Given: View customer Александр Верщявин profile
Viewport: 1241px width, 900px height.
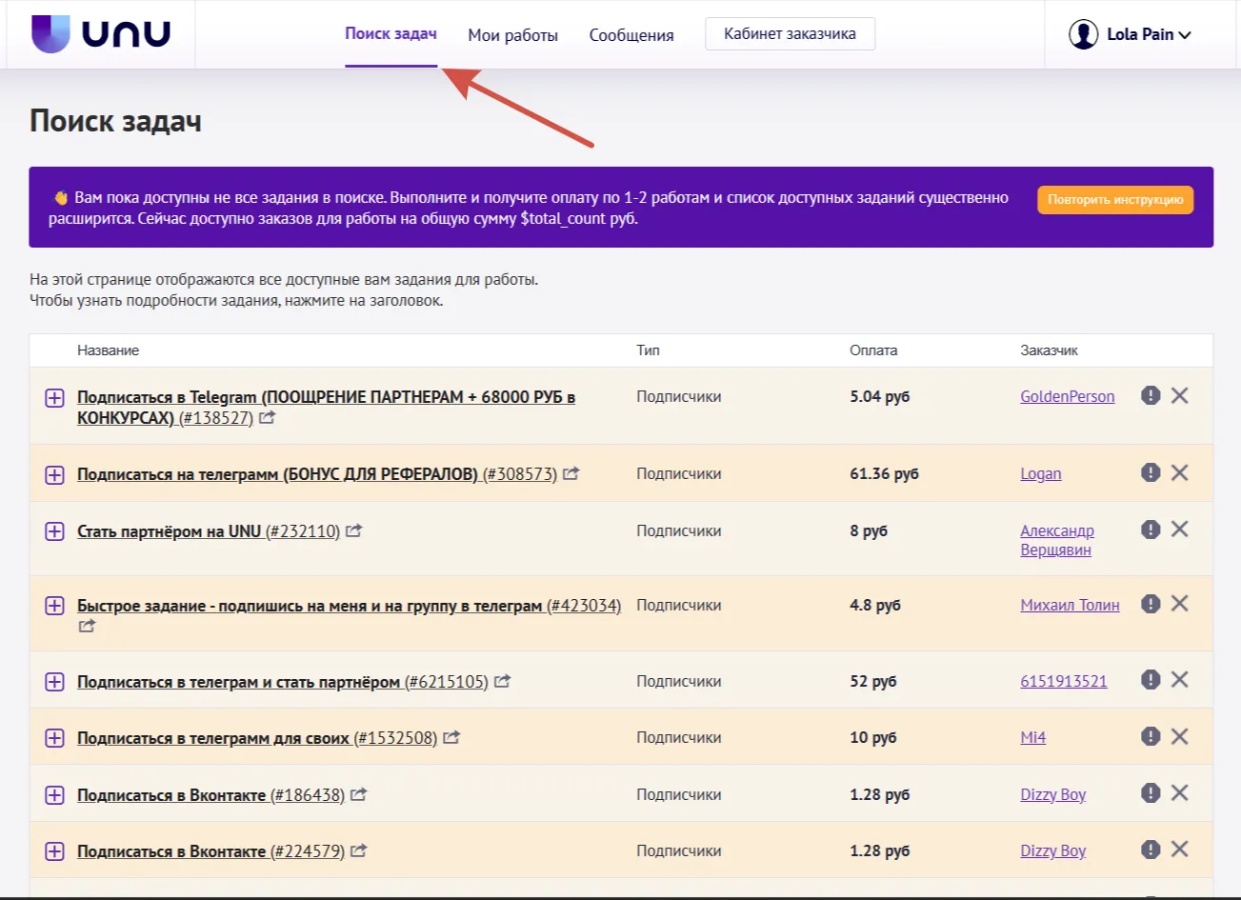Looking at the screenshot, I should pyautogui.click(x=1057, y=540).
